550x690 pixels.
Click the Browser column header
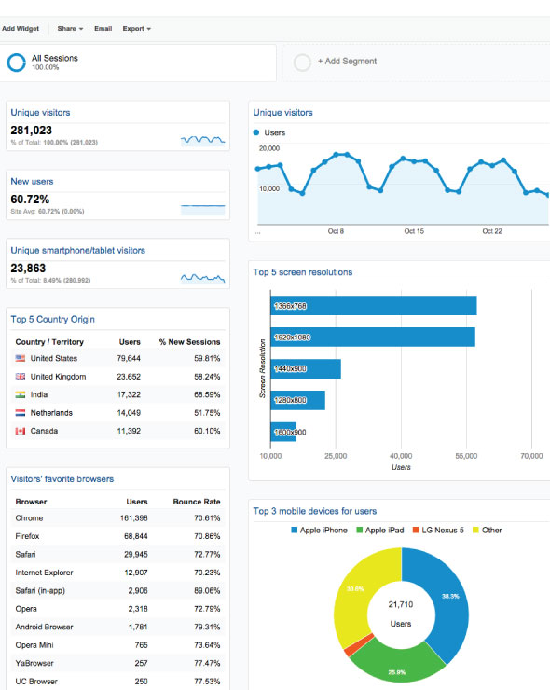click(x=31, y=502)
